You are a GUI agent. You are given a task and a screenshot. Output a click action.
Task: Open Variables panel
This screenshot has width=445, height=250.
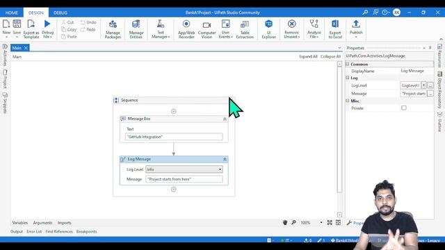[20, 223]
